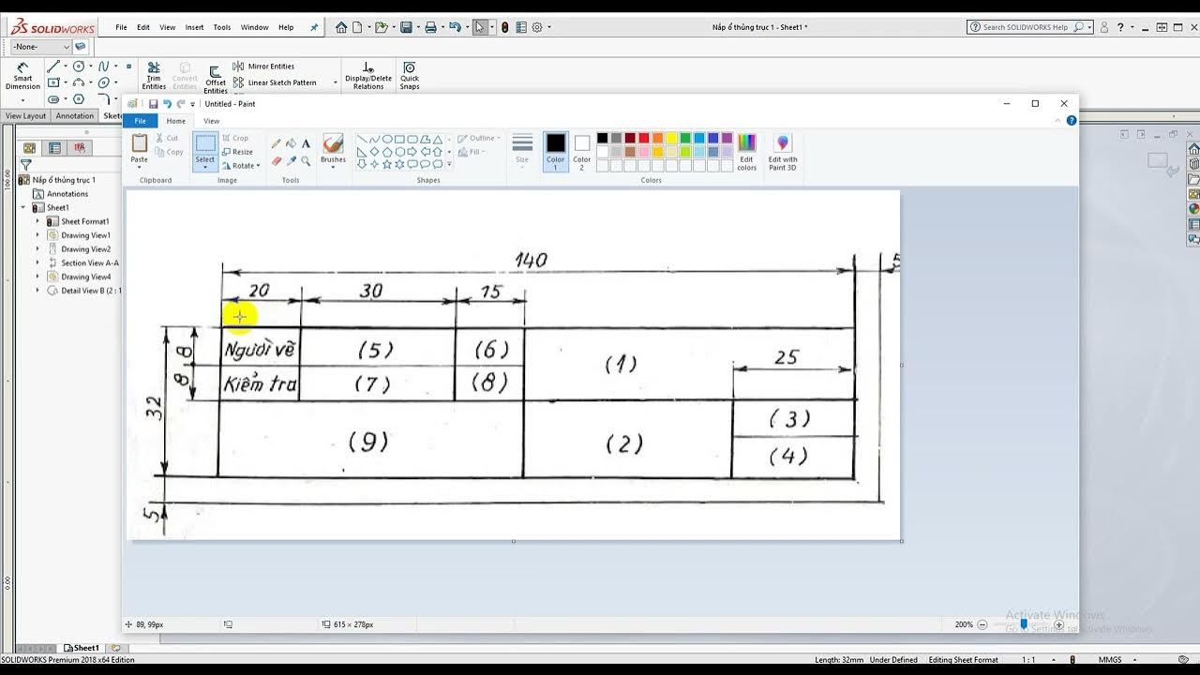Viewport: 1200px width, 675px height.
Task: Click the Save icon in SolidWorks toolbar
Action: 407,27
